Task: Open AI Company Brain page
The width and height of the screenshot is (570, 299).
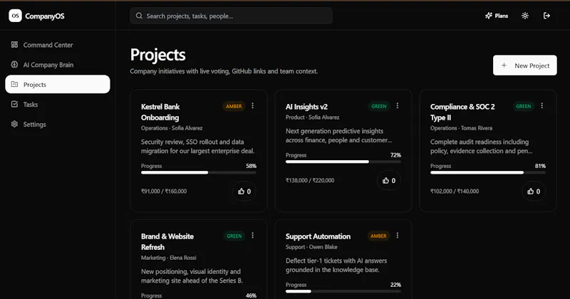Action: [58, 65]
